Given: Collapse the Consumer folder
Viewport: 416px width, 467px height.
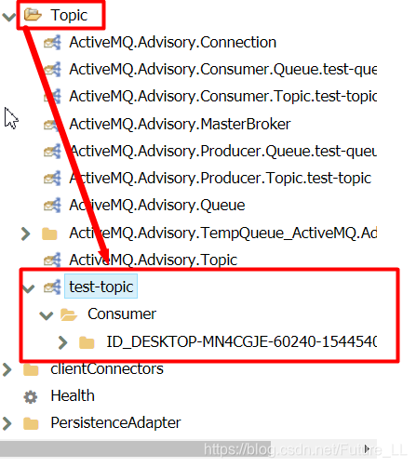Looking at the screenshot, I should point(47,315).
